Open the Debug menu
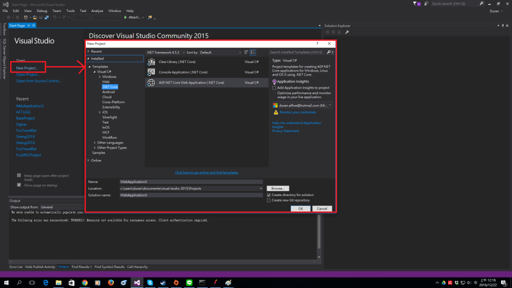 [42, 11]
